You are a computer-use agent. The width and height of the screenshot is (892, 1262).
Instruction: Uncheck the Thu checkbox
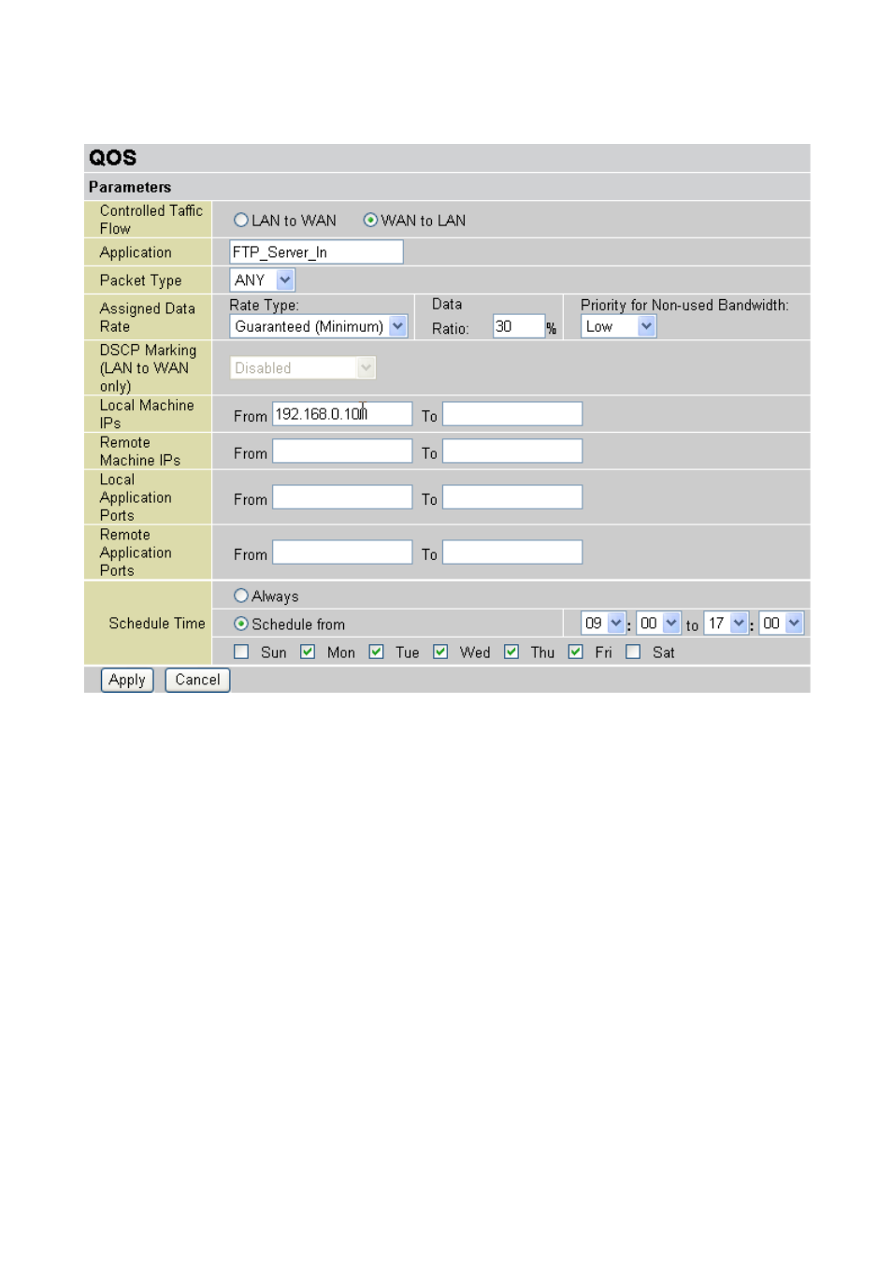pos(511,652)
